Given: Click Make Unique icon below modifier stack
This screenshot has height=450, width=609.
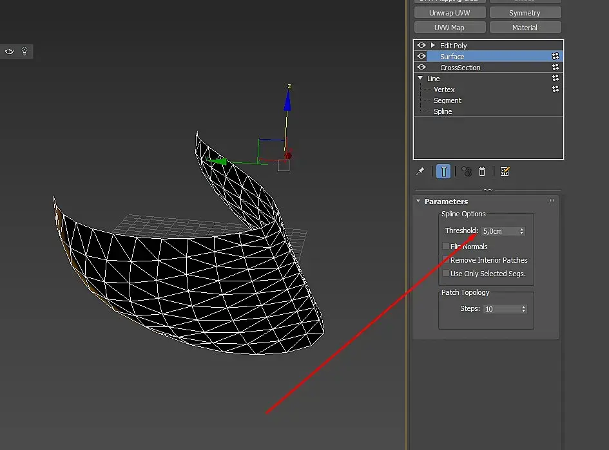Looking at the screenshot, I should [467, 171].
